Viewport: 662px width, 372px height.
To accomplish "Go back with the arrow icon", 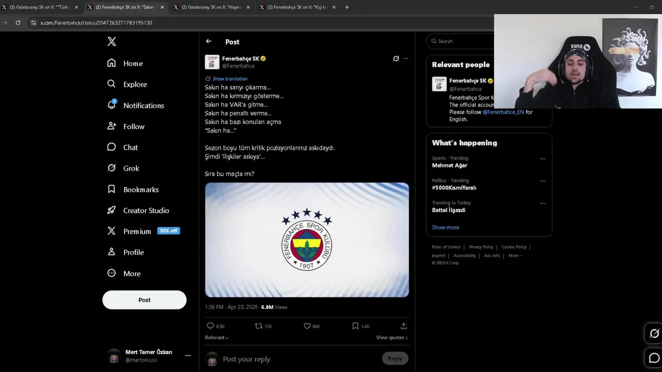I will 208,41.
